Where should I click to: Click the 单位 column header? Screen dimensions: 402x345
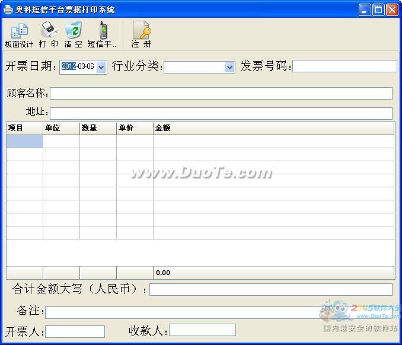(x=61, y=128)
